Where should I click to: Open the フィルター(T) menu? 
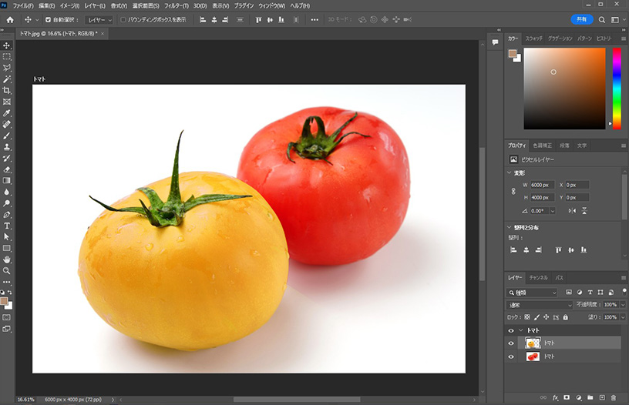pos(176,5)
